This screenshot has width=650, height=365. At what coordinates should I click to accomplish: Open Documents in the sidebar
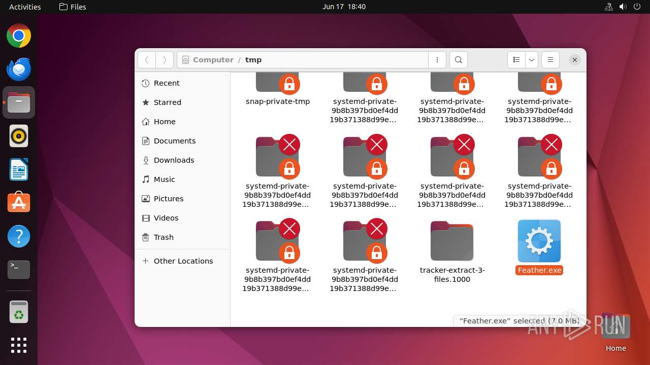pyautogui.click(x=182, y=141)
